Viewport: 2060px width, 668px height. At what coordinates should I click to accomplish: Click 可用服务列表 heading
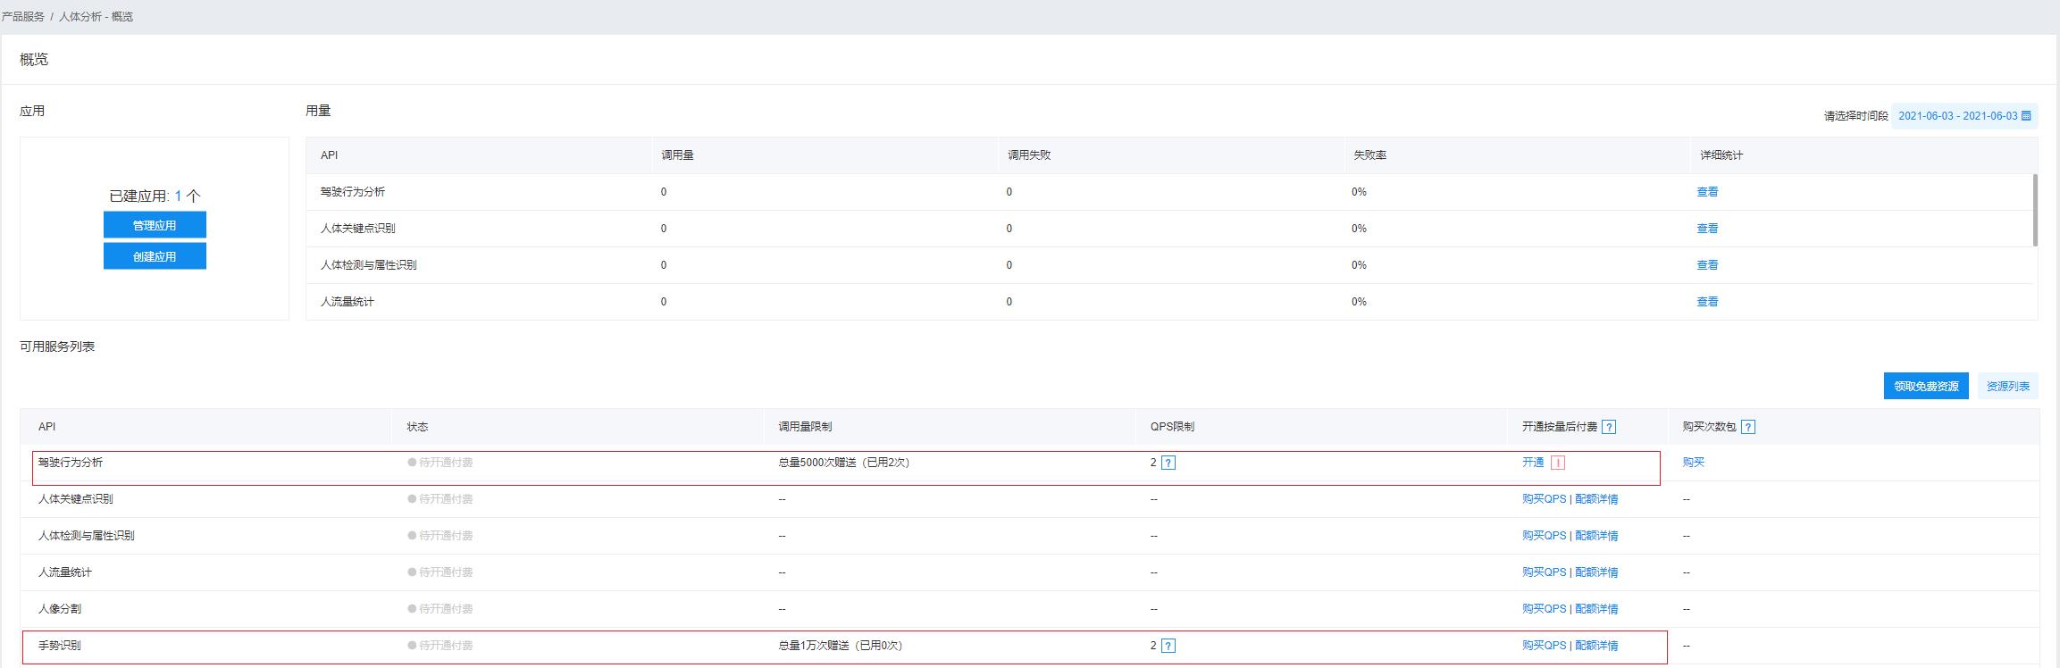click(57, 347)
